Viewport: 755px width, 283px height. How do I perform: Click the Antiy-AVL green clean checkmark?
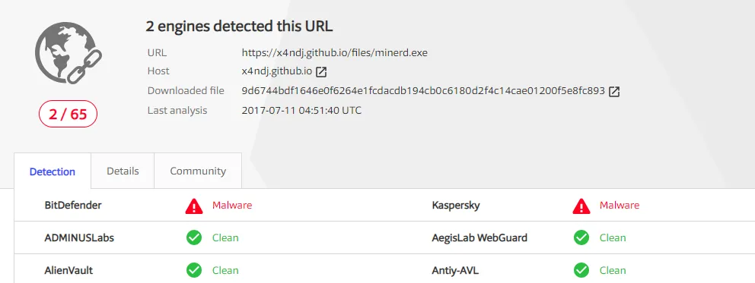point(581,271)
